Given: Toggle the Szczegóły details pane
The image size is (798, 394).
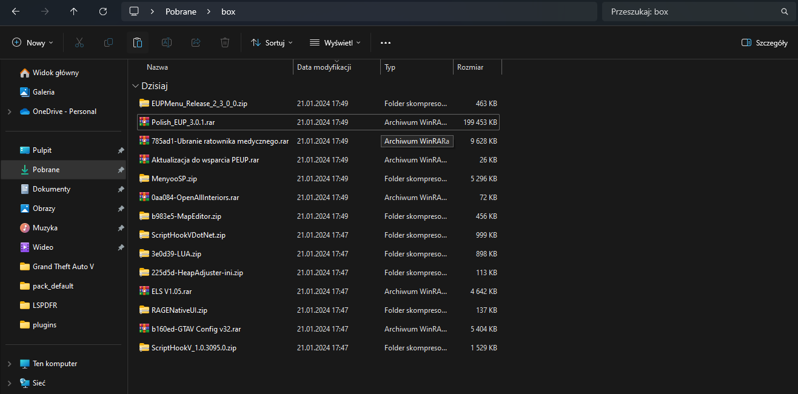Looking at the screenshot, I should [x=765, y=42].
